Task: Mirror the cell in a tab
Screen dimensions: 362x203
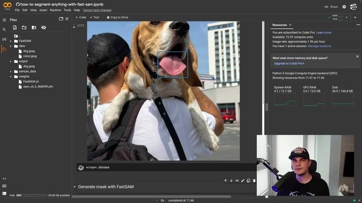Action: point(248,180)
